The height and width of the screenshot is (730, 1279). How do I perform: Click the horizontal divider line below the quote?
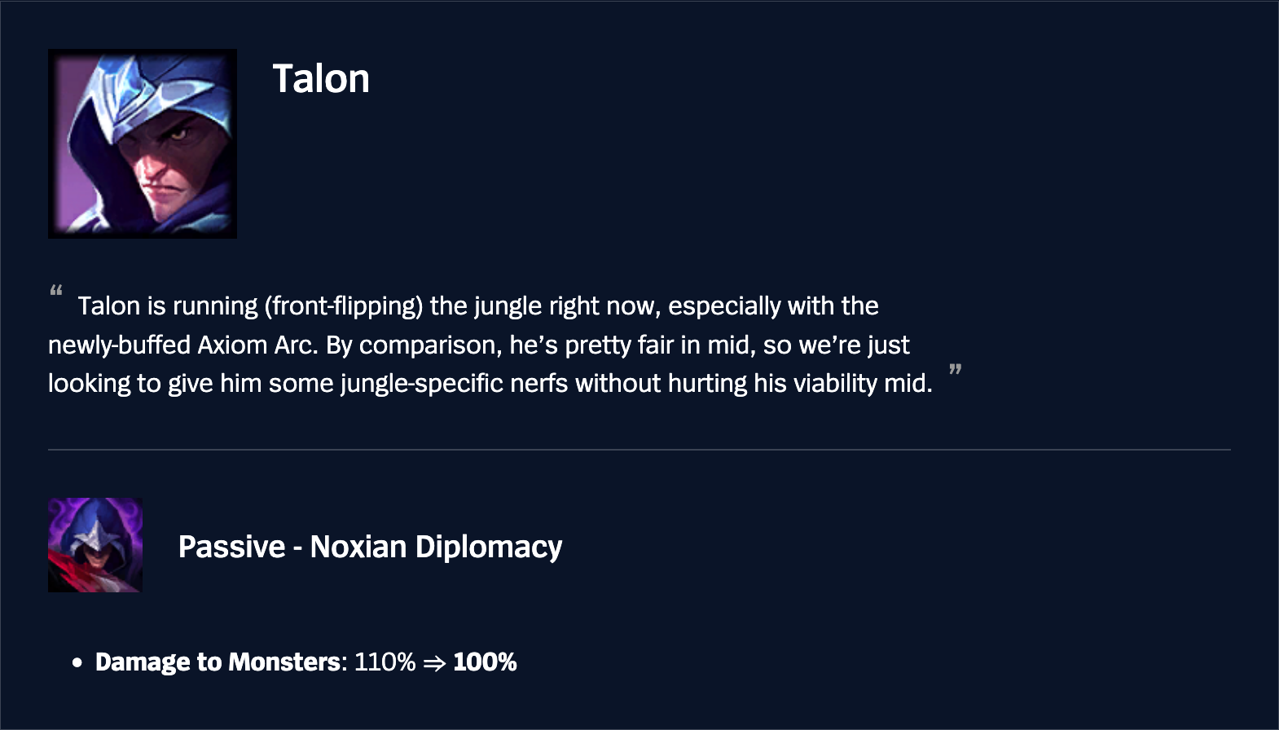[639, 450]
